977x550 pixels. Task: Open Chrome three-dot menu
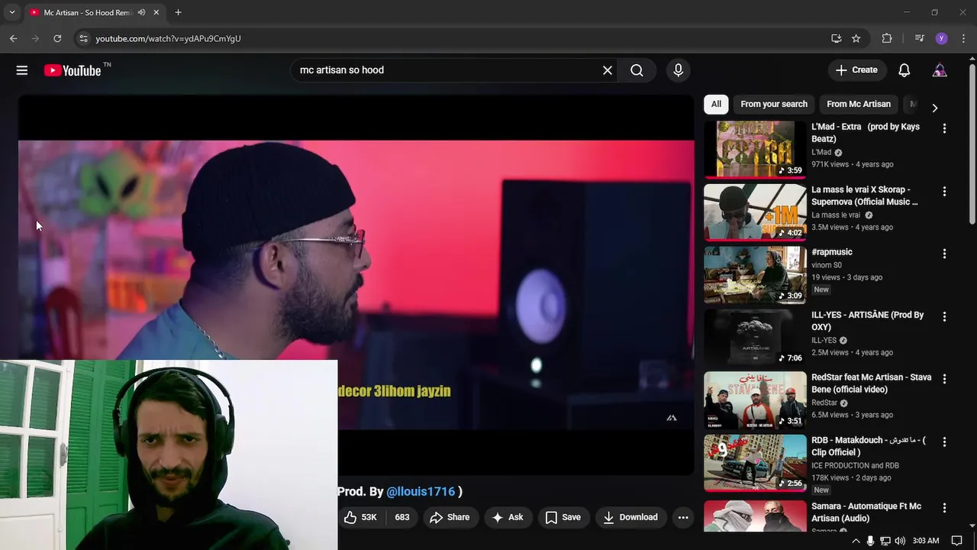[962, 38]
